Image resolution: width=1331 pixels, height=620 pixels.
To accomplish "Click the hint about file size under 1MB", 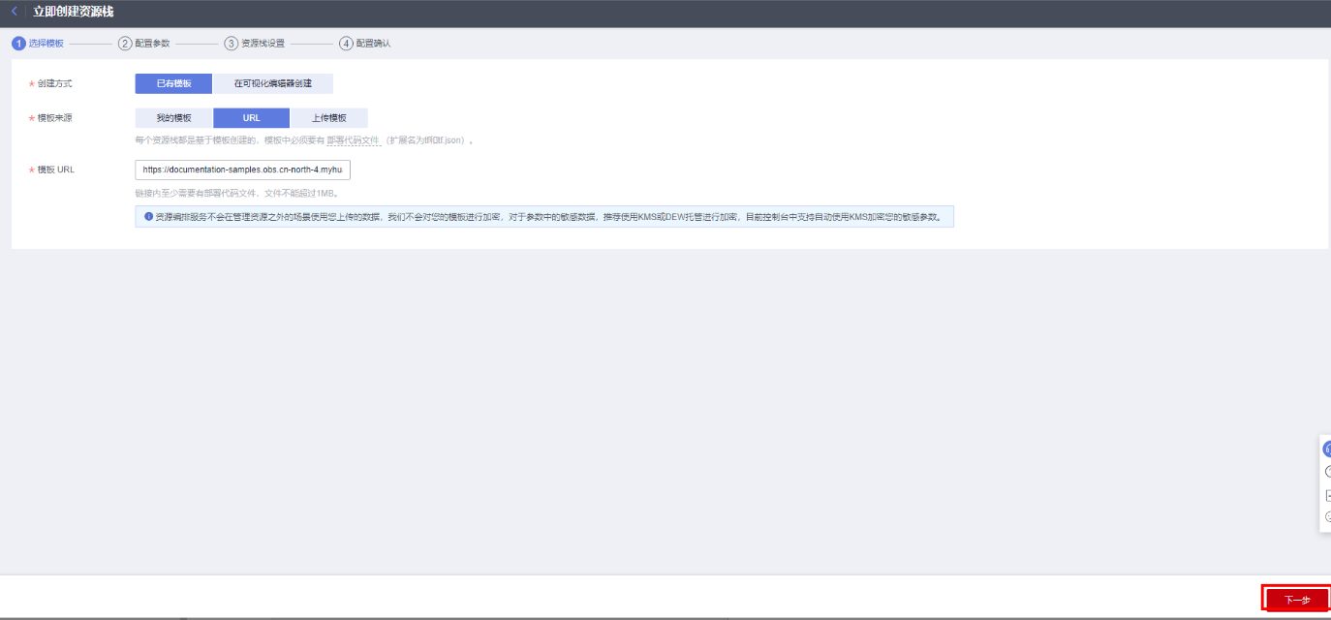I will pyautogui.click(x=236, y=194).
